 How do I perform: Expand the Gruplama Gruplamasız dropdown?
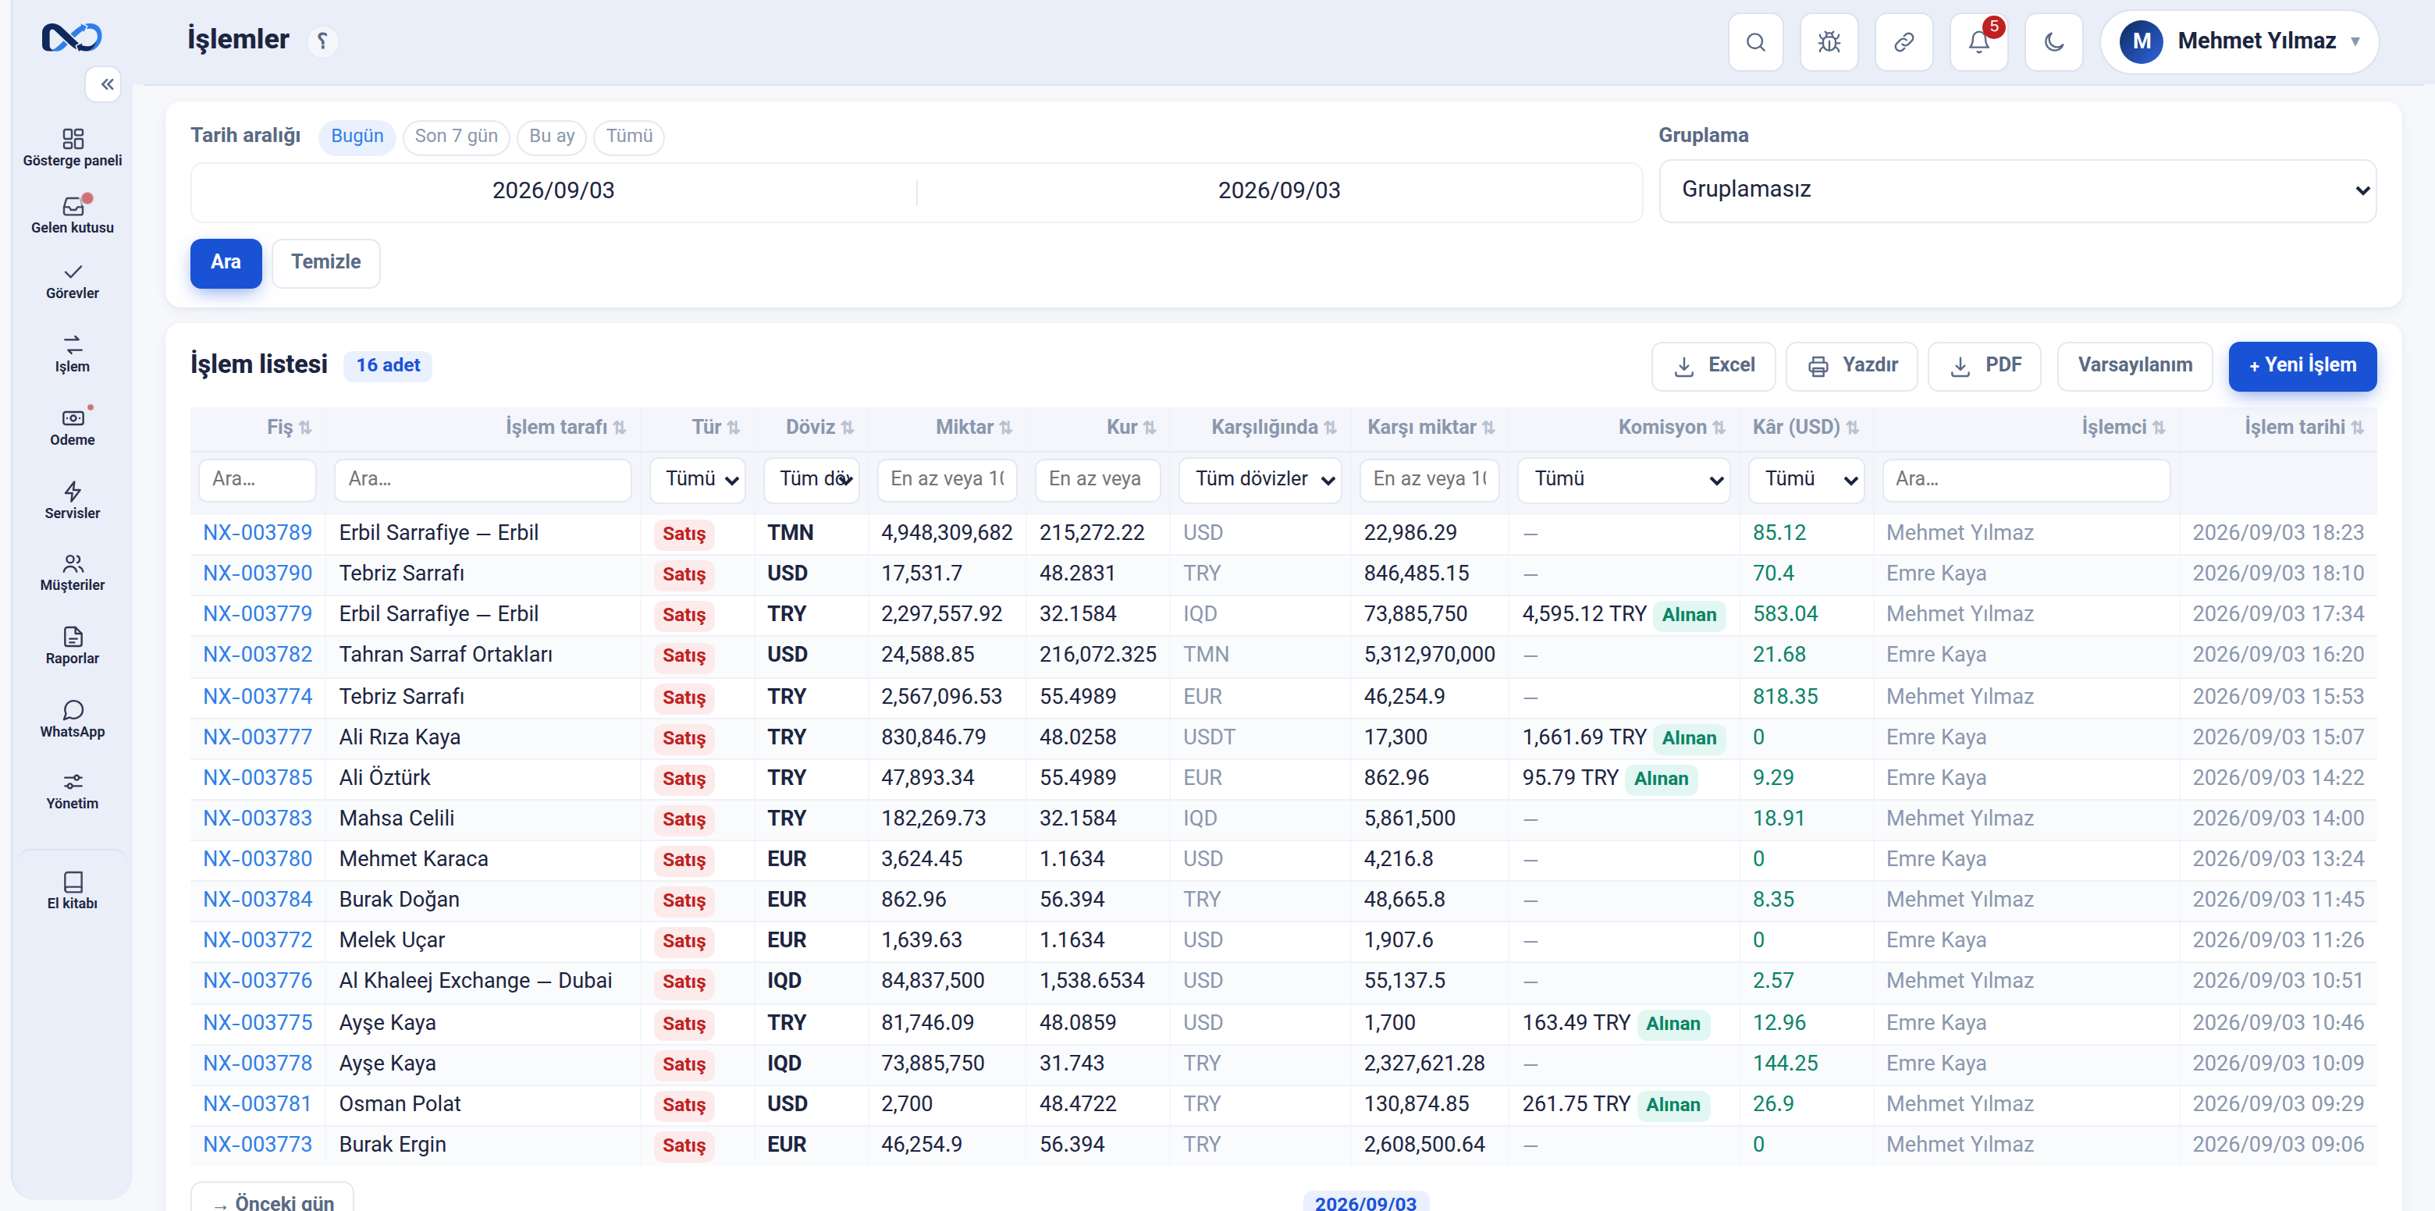pos(2017,190)
